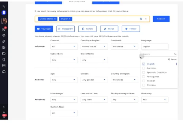183x137 pixels.
Task: Open the Continent dropdown
Action: pyautogui.click(x=124, y=46)
